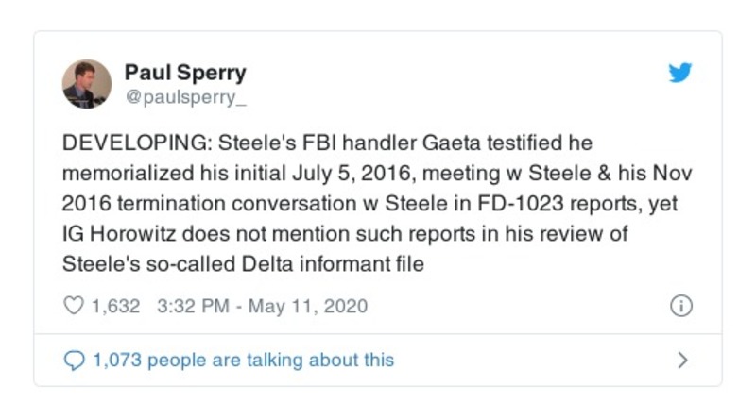
Task: Click the 1,632 likes count
Action: coord(115,306)
